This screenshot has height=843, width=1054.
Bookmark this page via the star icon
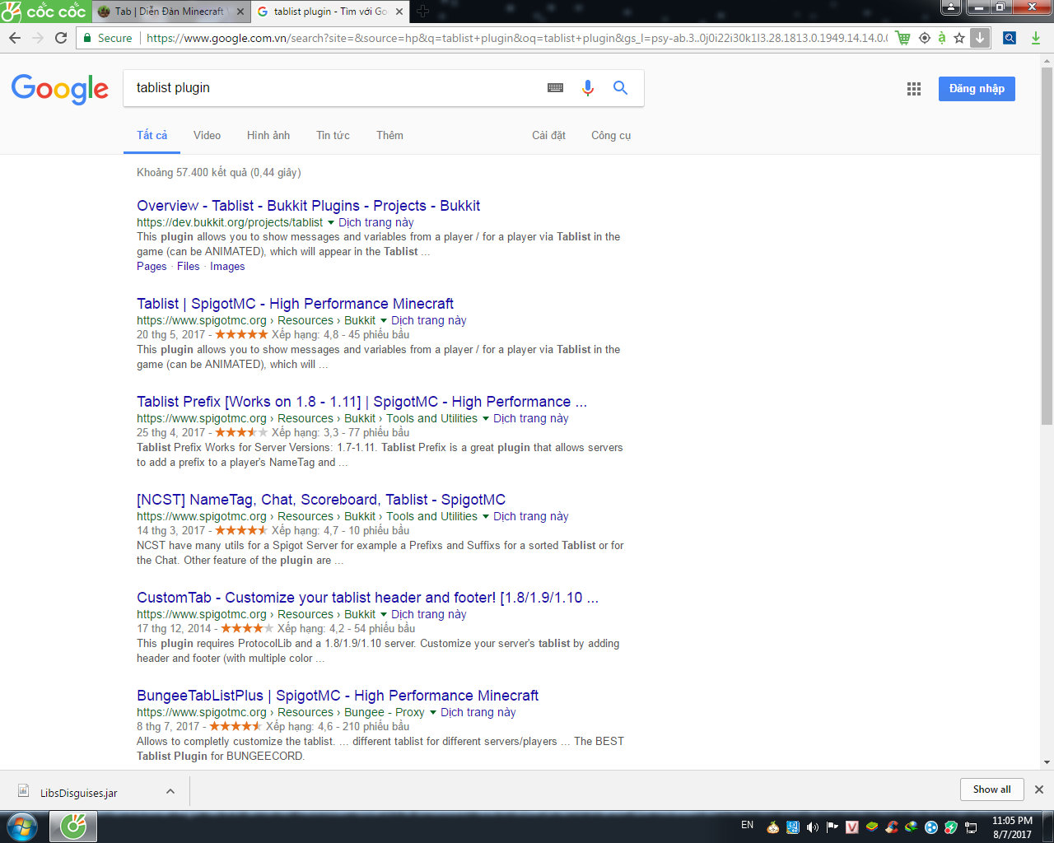click(x=958, y=38)
